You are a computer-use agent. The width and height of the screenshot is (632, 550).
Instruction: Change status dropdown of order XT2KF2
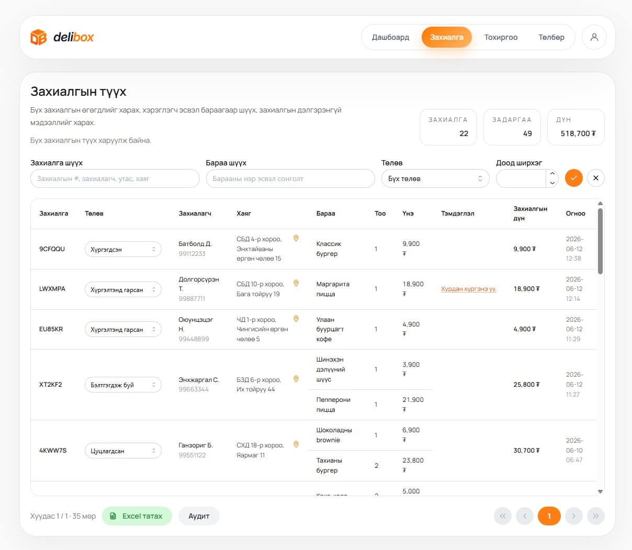pos(123,385)
